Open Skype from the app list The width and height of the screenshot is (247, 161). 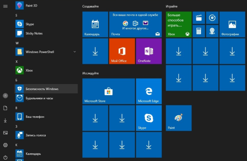tap(46, 24)
